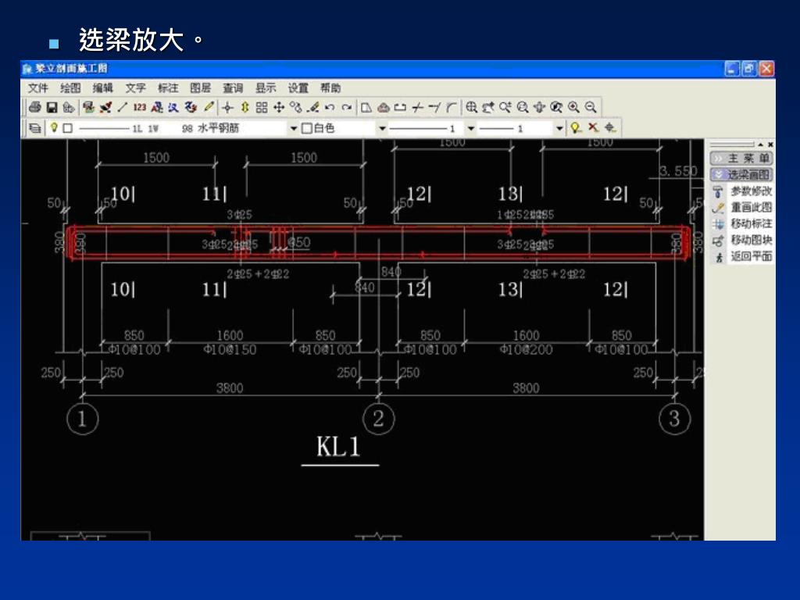The height and width of the screenshot is (600, 800).
Task: Click the zoom out minus magnifier
Action: pos(591,107)
